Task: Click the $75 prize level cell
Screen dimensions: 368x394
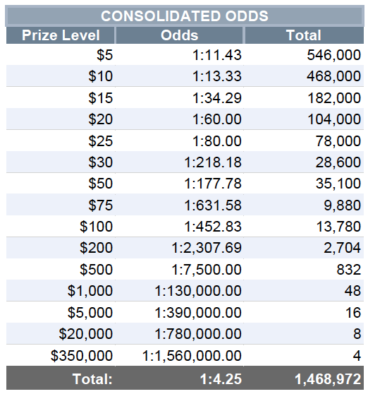Action: (x=61, y=205)
